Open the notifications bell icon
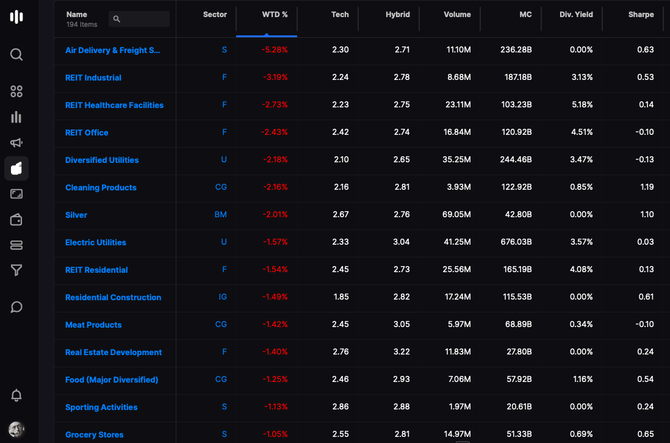 [16, 395]
